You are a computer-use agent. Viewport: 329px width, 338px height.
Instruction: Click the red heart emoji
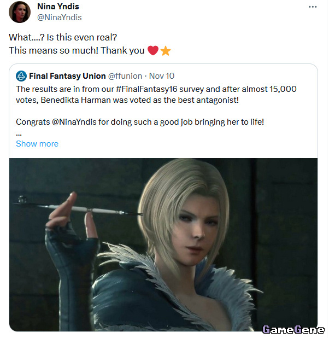point(153,51)
